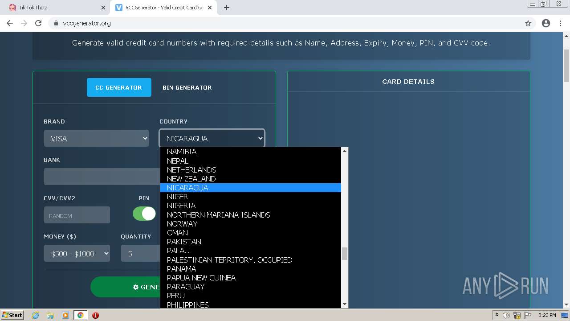Pick PAPUA NEW GUINEA option
Viewport: 570px width, 321px height.
click(251, 278)
